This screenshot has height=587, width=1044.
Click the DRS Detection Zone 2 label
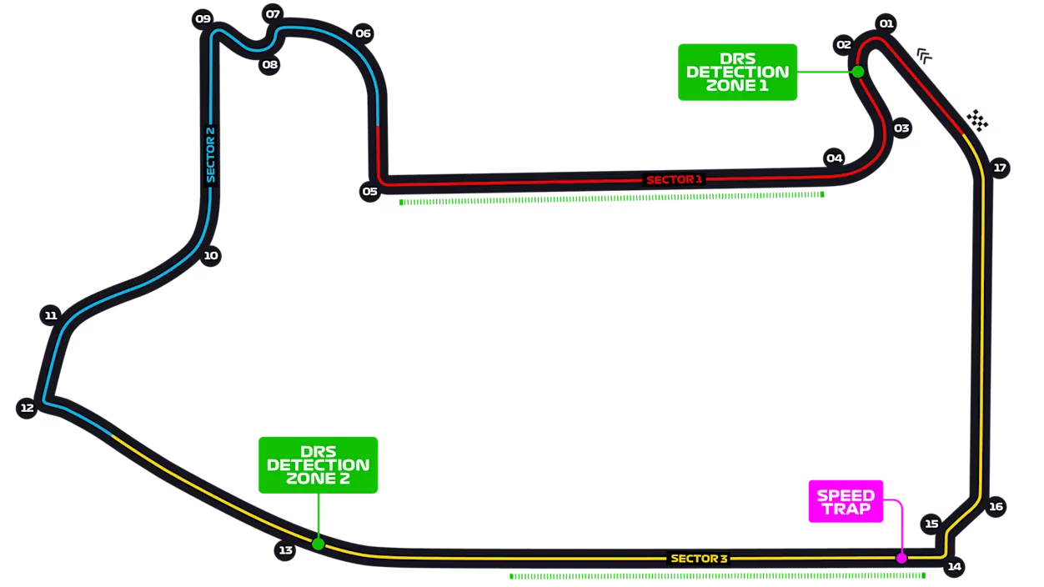pos(318,465)
